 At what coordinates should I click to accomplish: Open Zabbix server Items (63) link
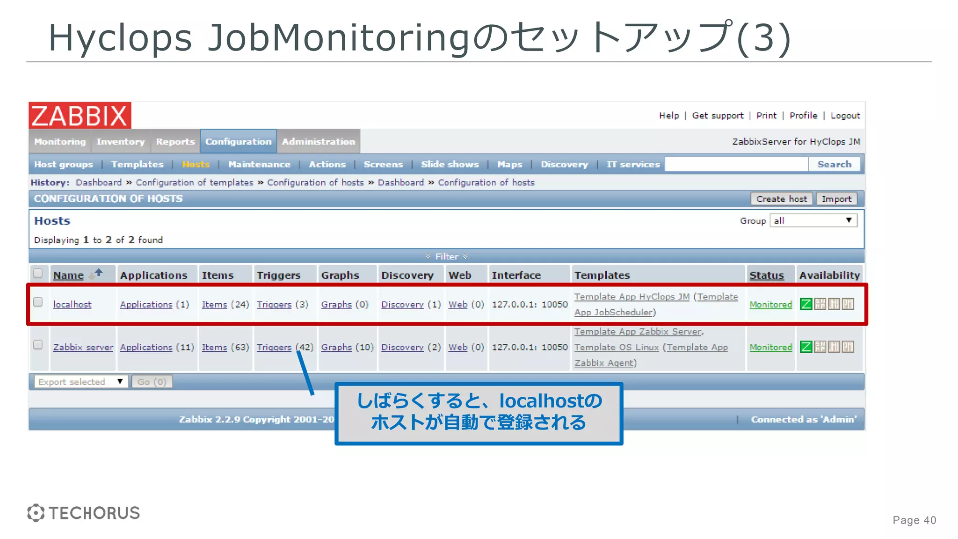214,347
